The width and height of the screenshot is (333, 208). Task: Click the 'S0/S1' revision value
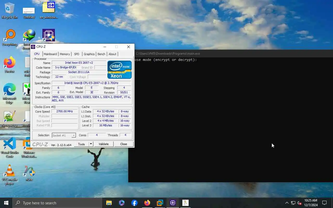[124, 92]
